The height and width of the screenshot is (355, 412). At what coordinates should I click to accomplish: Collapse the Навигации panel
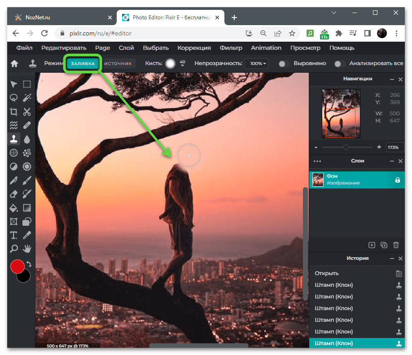pos(392,79)
